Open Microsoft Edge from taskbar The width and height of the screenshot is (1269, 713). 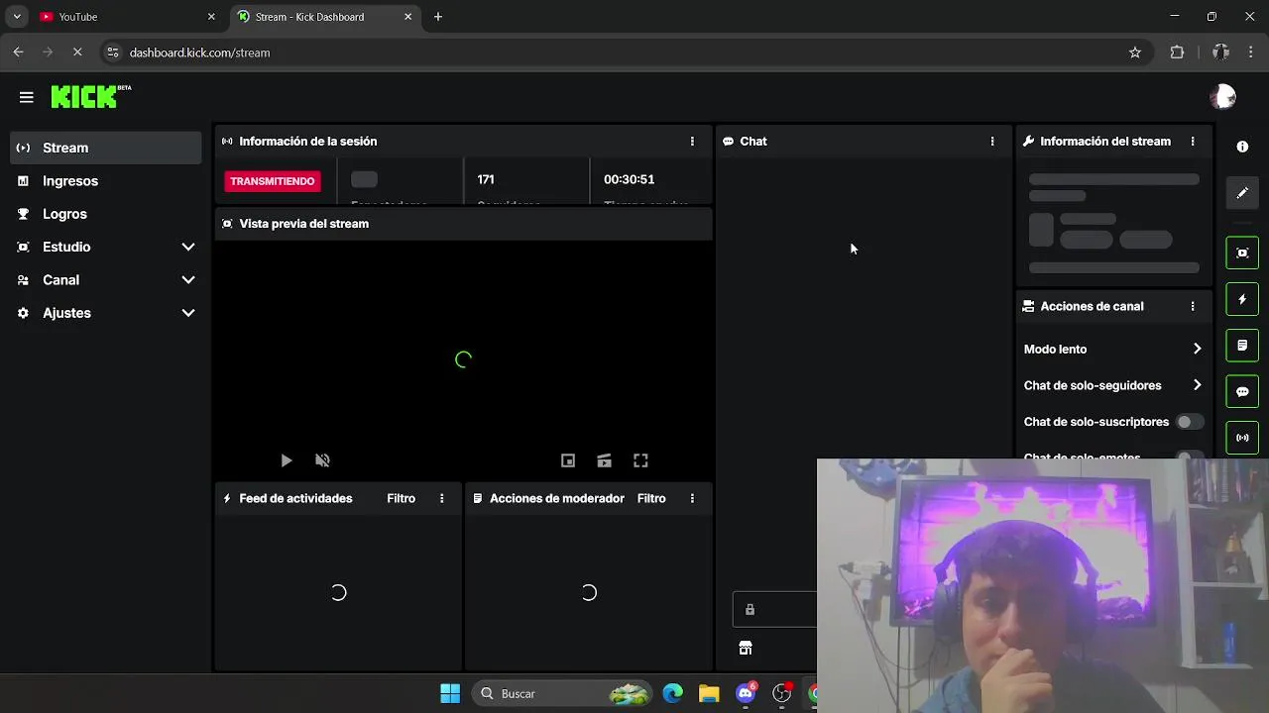(673, 693)
